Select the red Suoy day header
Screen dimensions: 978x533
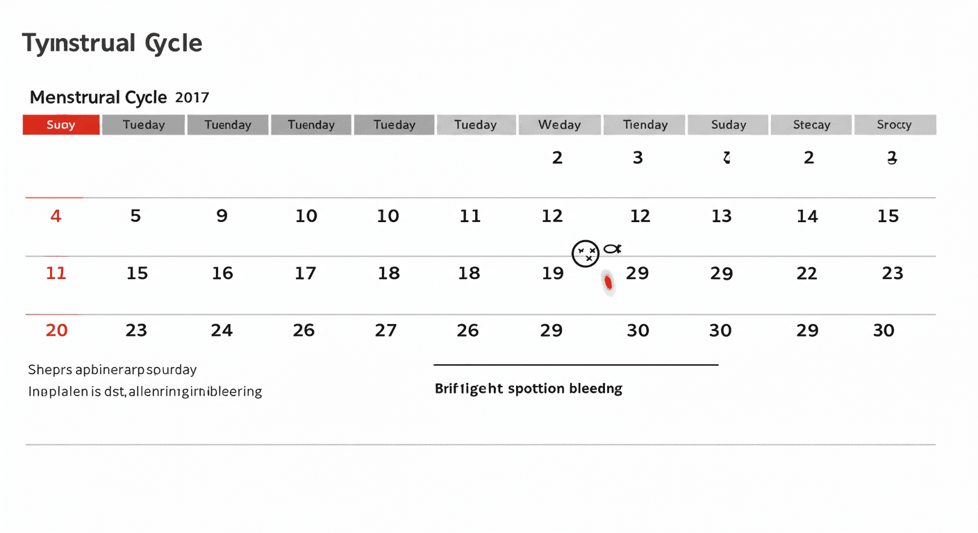click(61, 125)
